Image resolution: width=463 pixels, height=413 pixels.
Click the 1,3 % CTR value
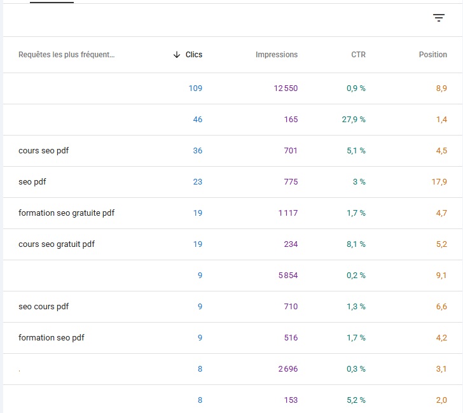tap(356, 307)
